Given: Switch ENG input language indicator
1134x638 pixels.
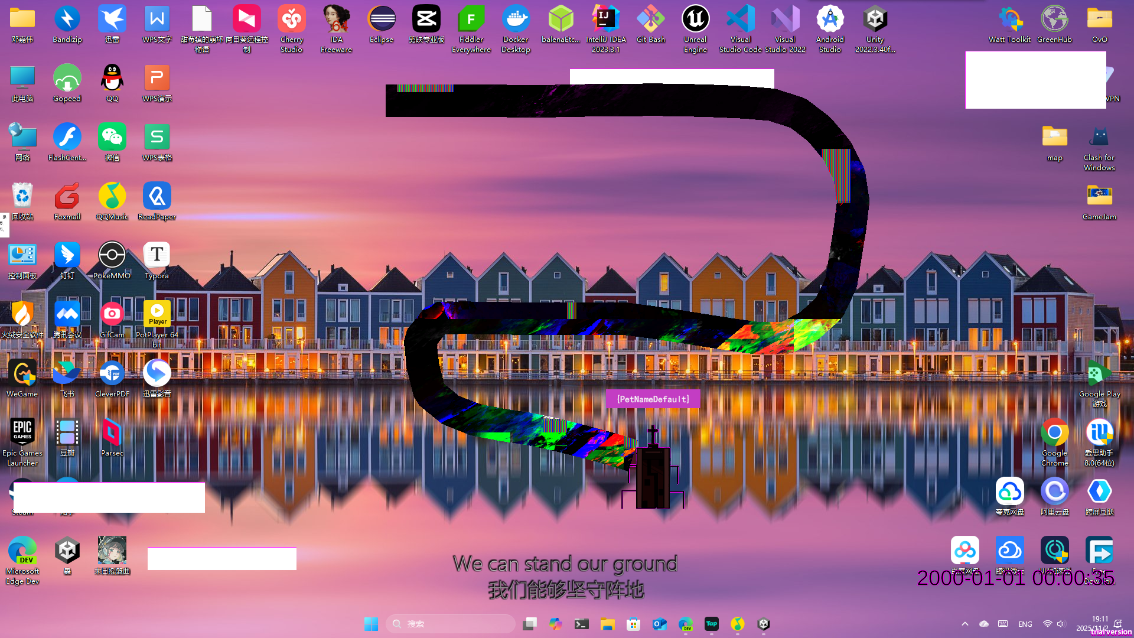Looking at the screenshot, I should [x=1025, y=624].
